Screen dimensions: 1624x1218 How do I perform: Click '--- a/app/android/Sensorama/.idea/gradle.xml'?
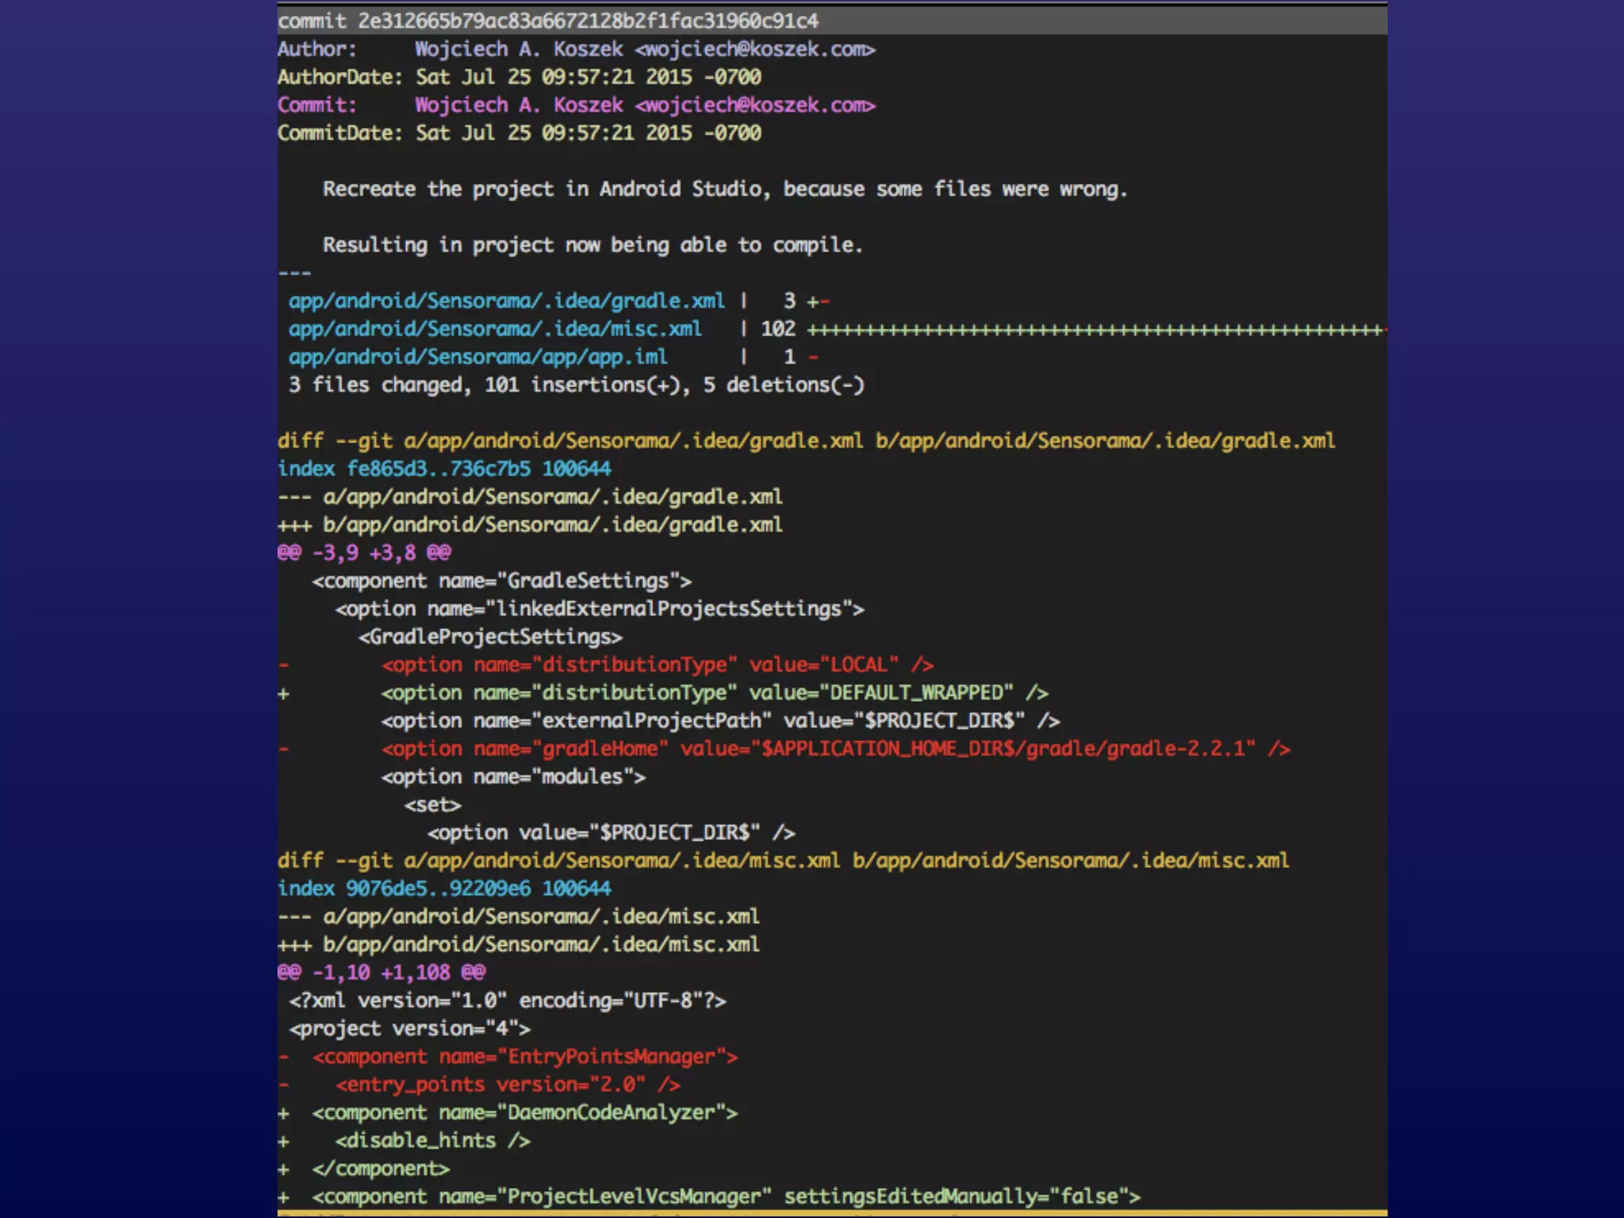(x=530, y=496)
